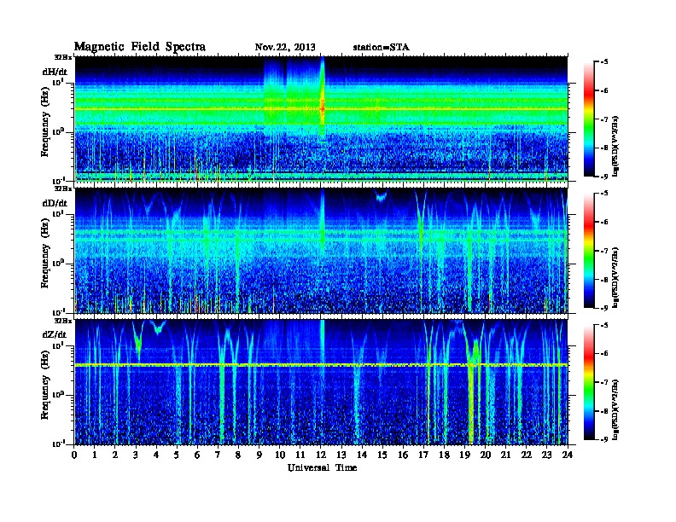The image size is (676, 522).
Task: Click hour "0" on the Universal Time axis
Action: pyautogui.click(x=74, y=455)
